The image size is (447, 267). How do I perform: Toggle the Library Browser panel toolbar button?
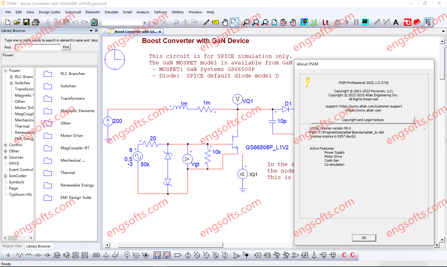429,22
